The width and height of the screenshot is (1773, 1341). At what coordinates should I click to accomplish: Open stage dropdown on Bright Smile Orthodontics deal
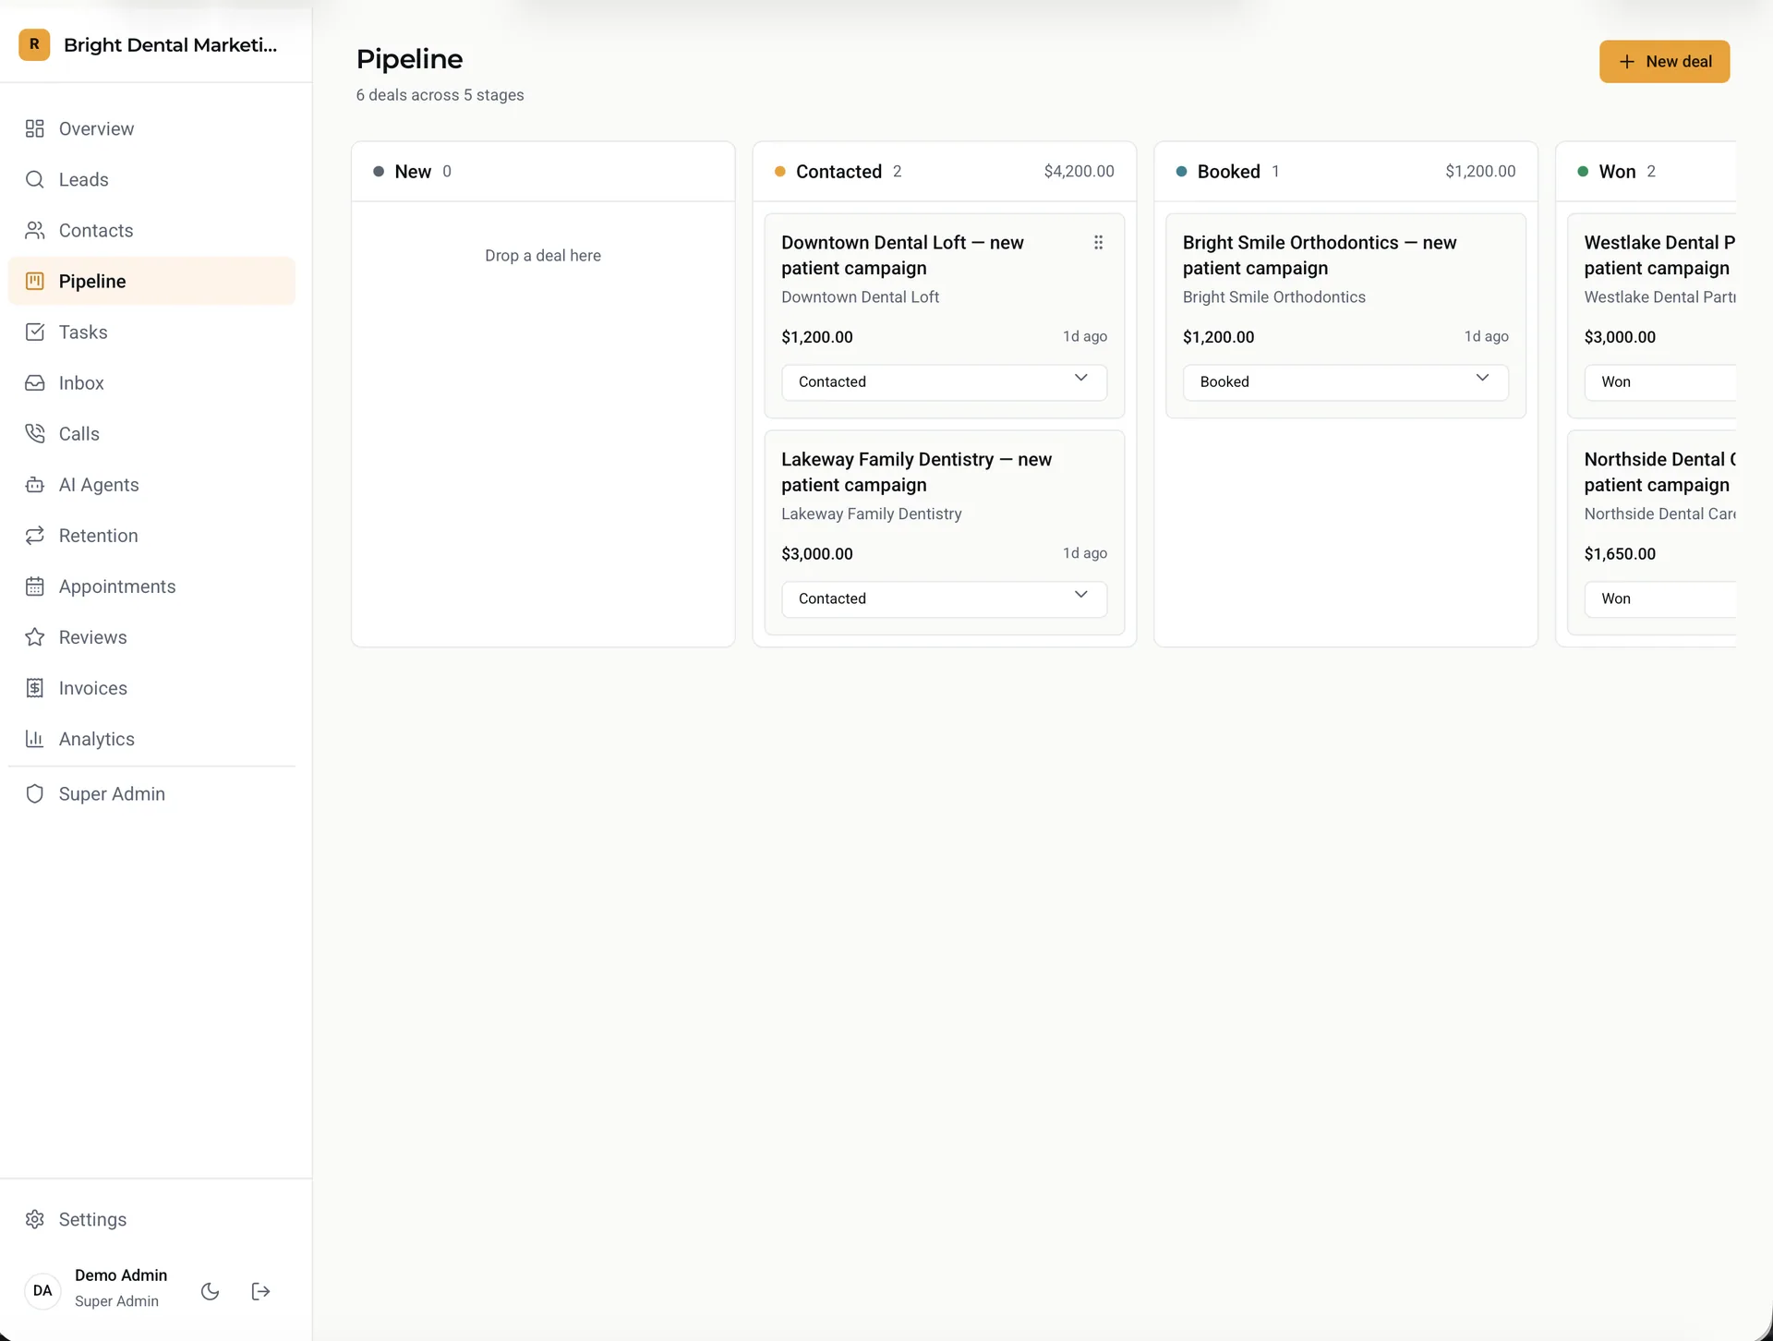(1345, 381)
